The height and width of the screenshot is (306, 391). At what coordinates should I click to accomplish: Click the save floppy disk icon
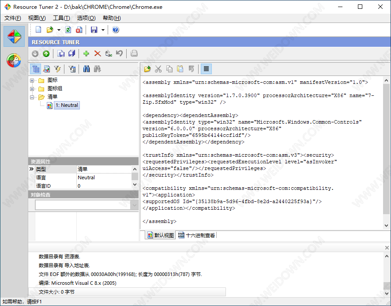click(x=94, y=30)
